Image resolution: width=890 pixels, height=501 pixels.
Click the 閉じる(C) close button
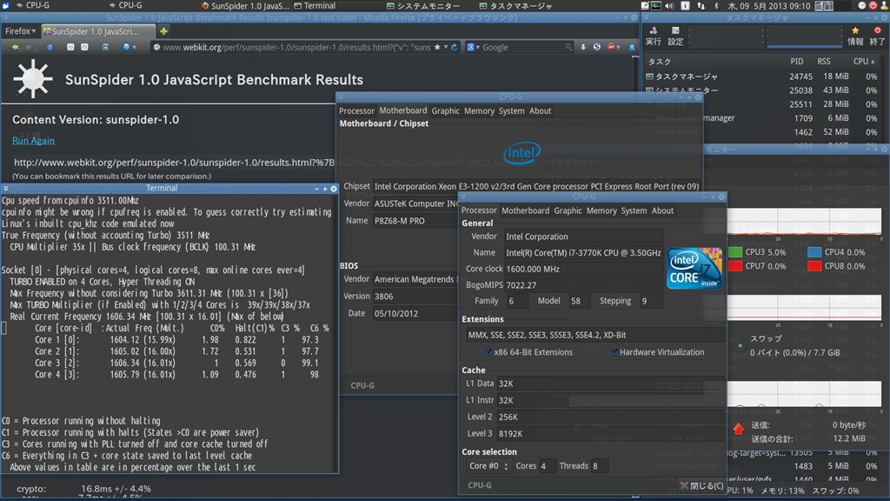[x=701, y=485]
